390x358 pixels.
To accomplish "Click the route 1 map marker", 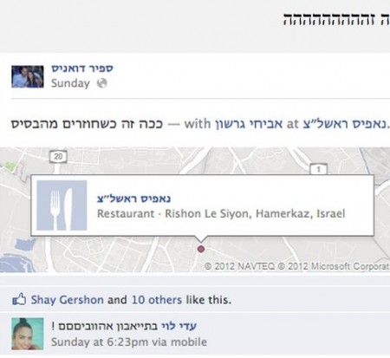I will tap(318, 169).
